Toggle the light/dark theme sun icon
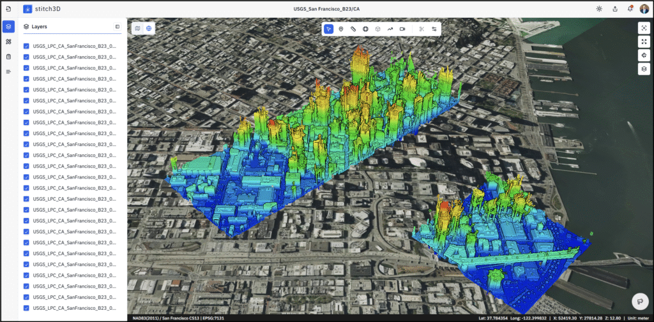The width and height of the screenshot is (654, 322). click(x=599, y=9)
